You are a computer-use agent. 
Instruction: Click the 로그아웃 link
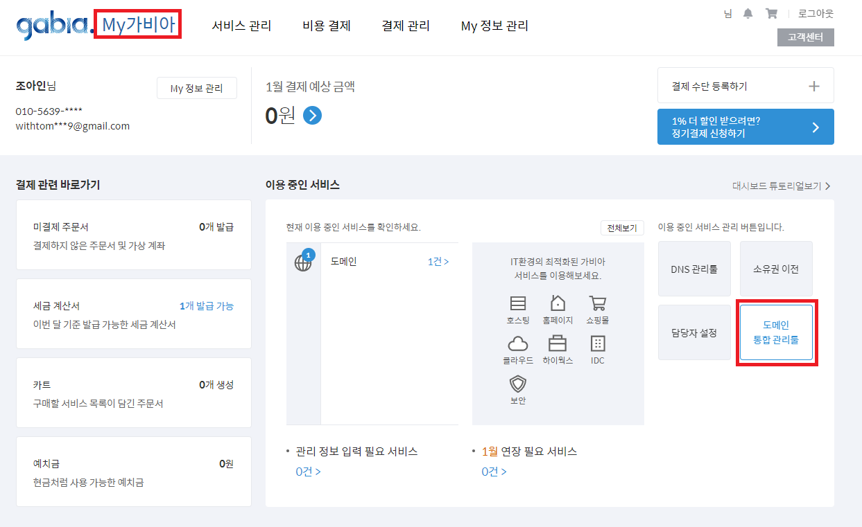pos(816,13)
